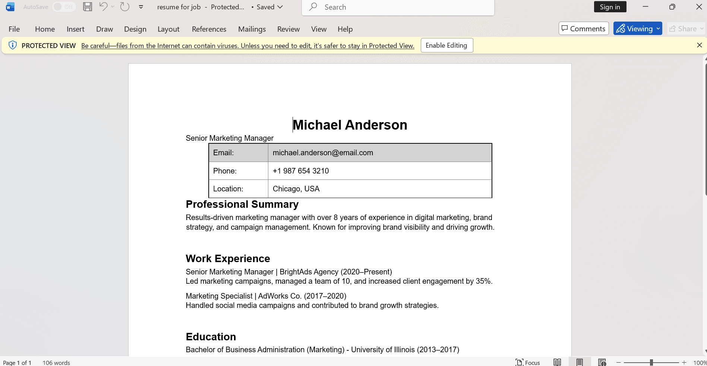Toggle the AutoSave switch

click(x=64, y=7)
